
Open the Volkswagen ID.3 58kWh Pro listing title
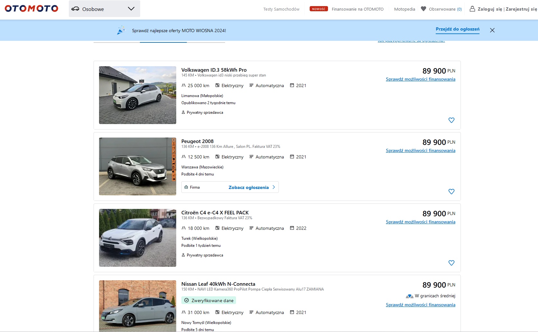[214, 70]
